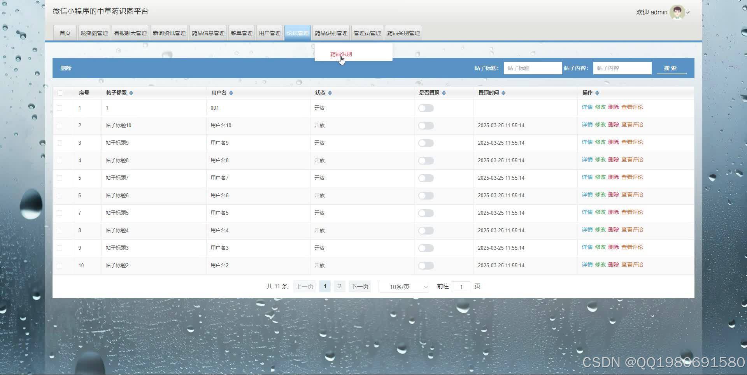Open 查看评论 for 帖子标题10
747x375 pixels.
[x=632, y=124]
